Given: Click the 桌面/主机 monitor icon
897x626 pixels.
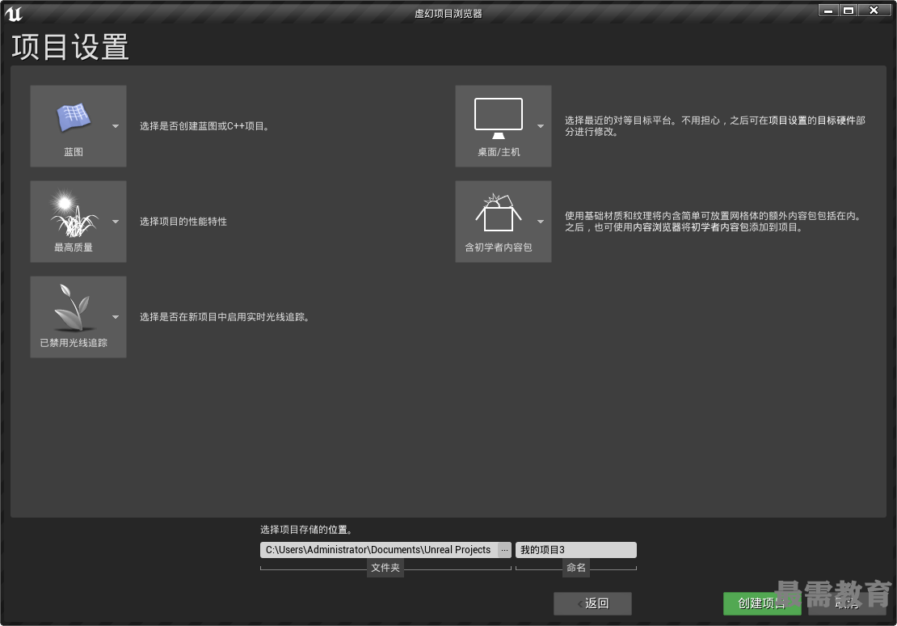Looking at the screenshot, I should tap(499, 119).
